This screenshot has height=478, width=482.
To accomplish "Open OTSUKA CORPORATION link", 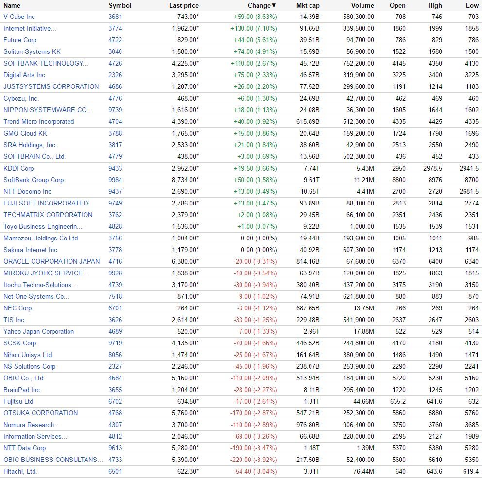I will (x=41, y=414).
